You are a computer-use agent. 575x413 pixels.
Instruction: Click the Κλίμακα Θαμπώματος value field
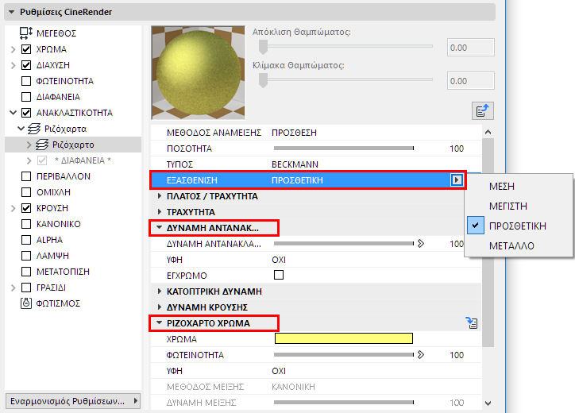(470, 81)
